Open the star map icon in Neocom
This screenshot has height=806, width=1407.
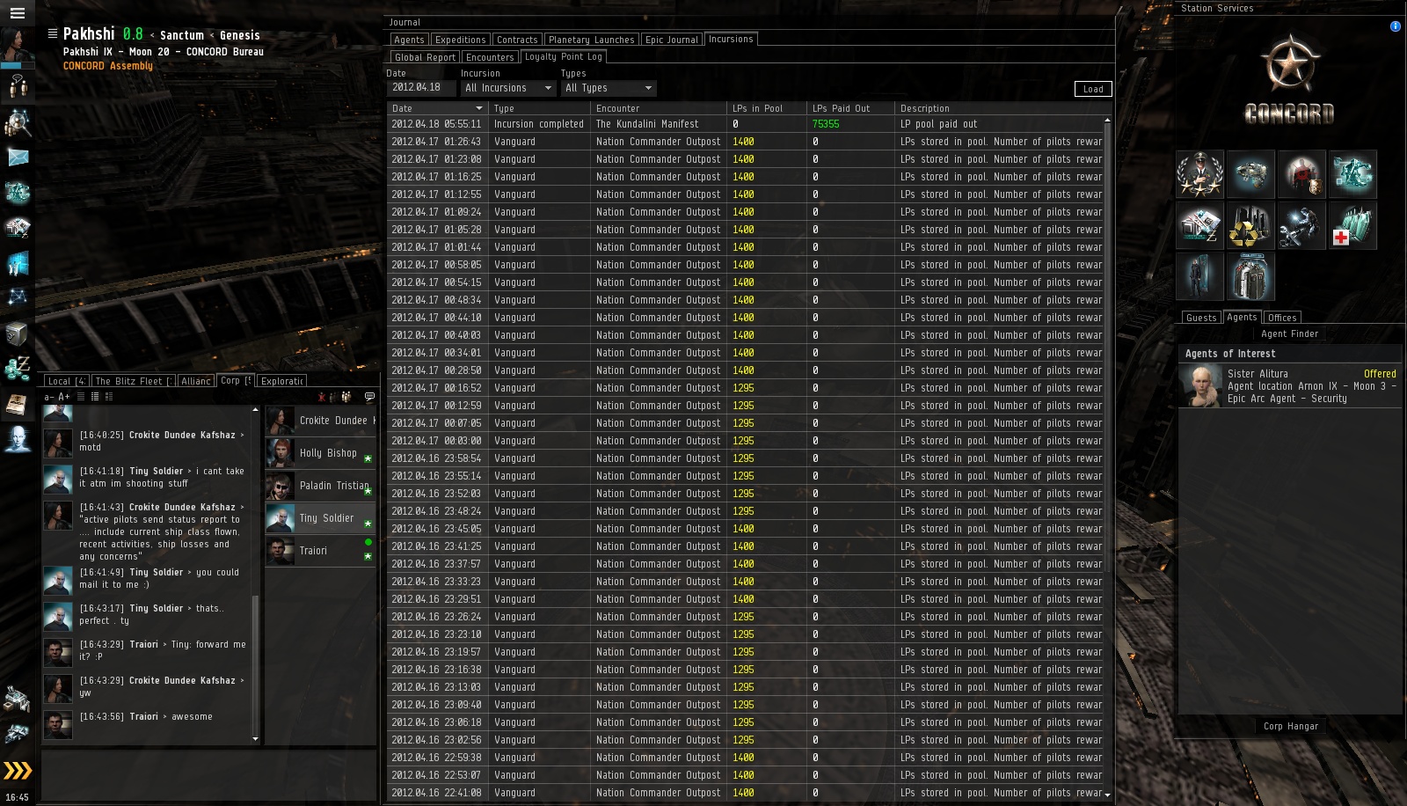[x=17, y=298]
